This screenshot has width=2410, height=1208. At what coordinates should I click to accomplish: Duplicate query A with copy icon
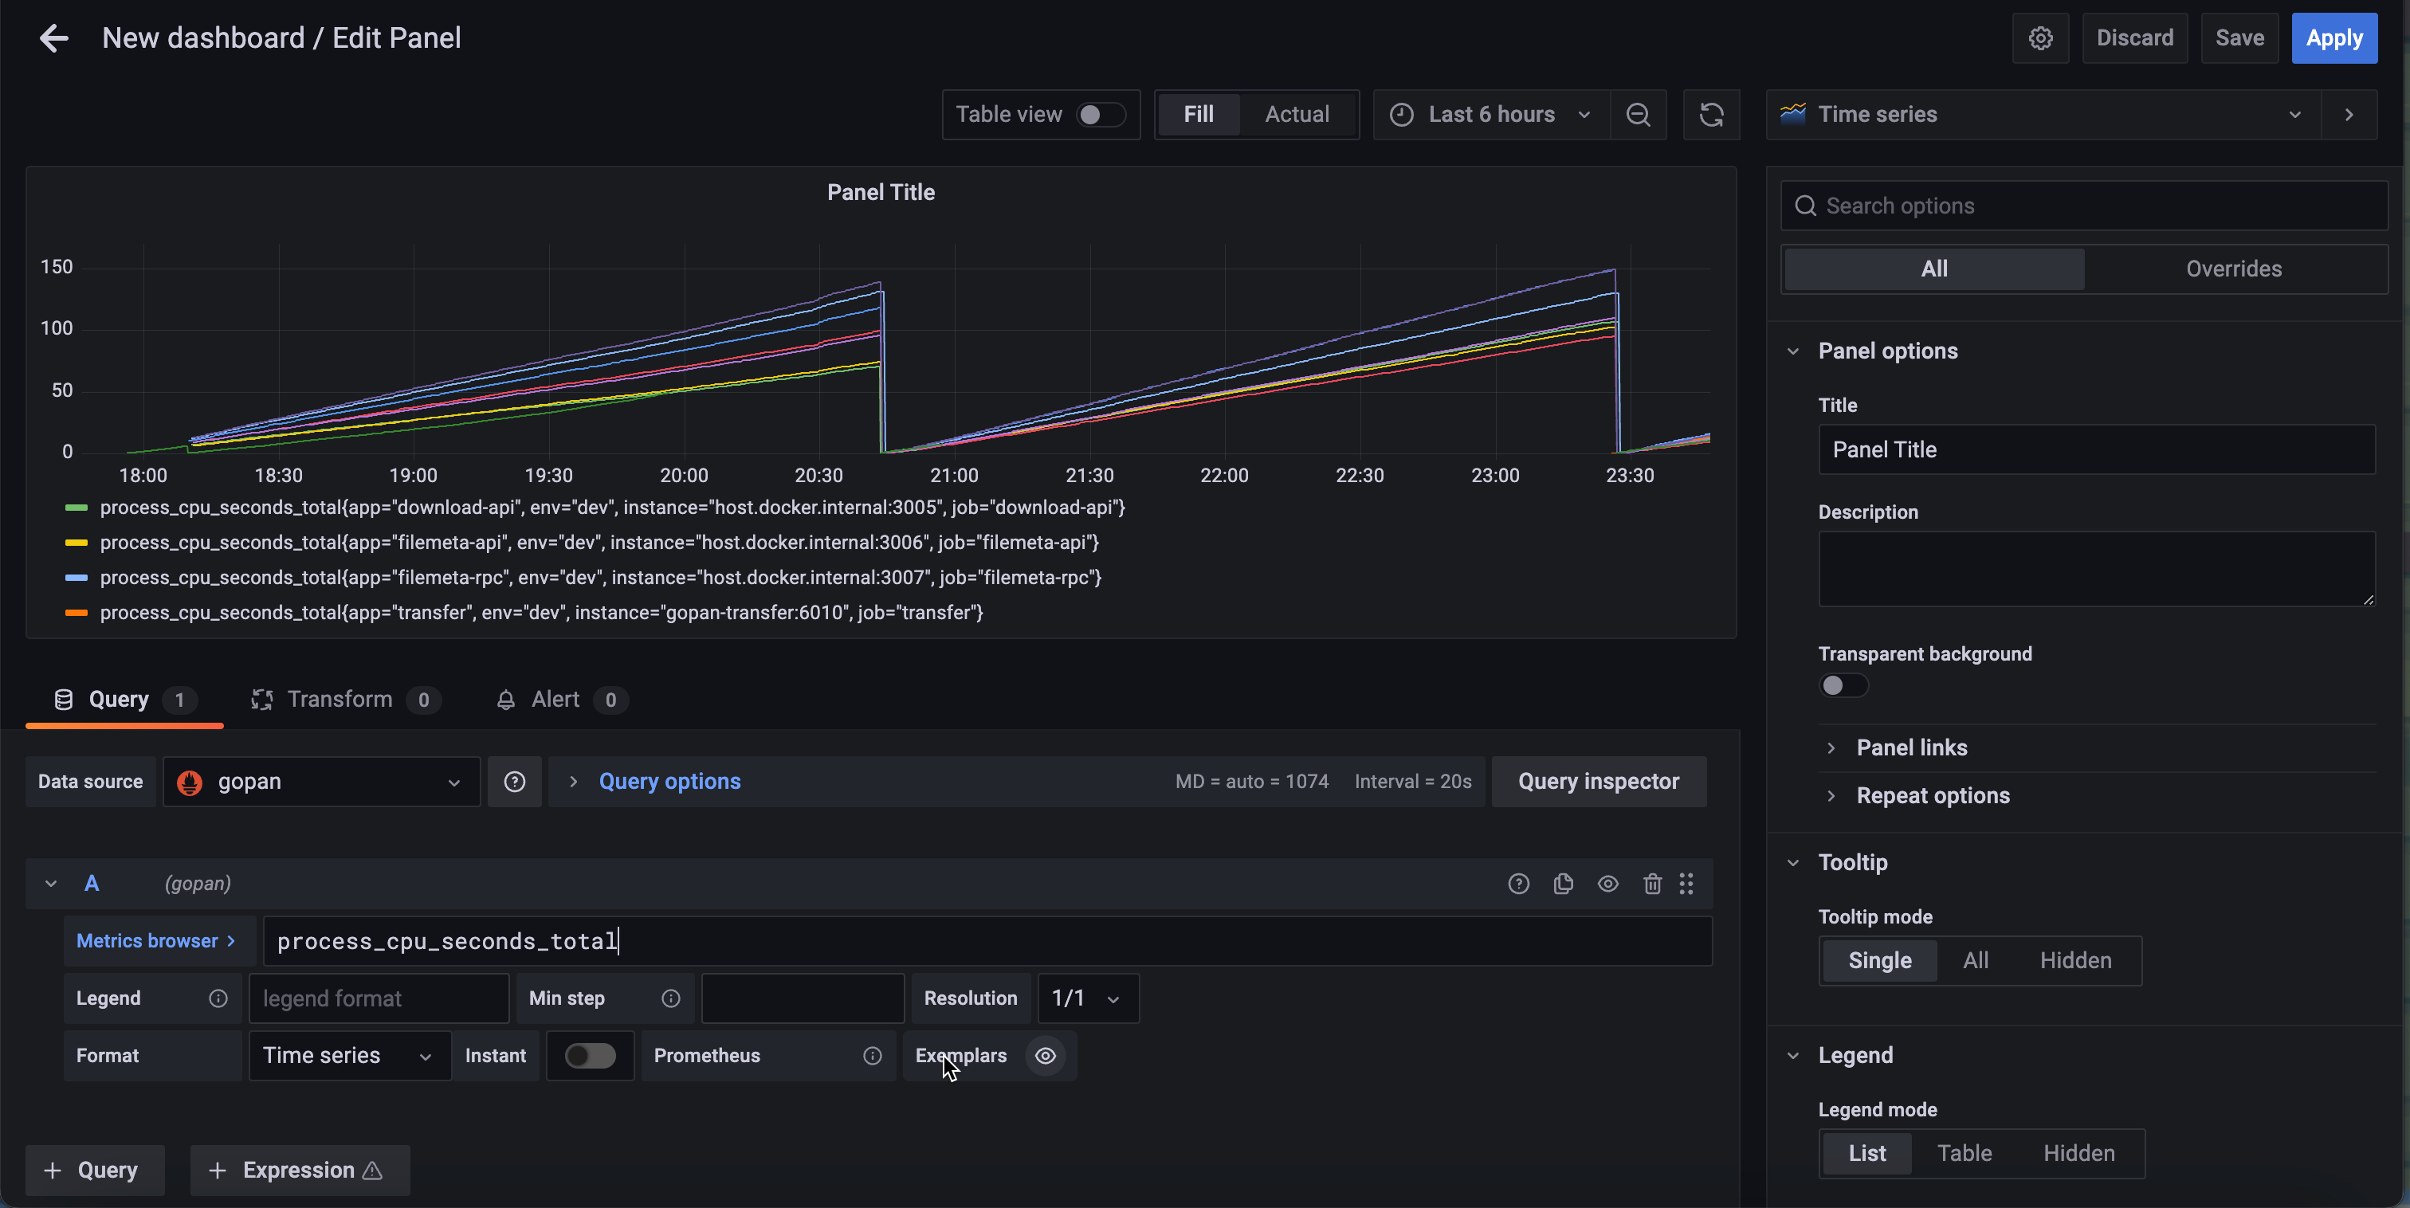[x=1564, y=884]
